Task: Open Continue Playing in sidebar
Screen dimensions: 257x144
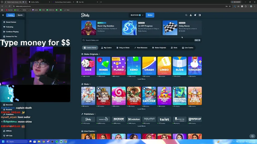Action: (x=11, y=32)
